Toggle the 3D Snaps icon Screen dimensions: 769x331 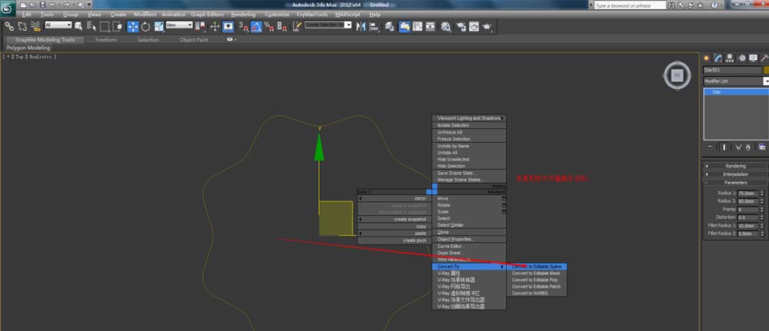(x=243, y=26)
